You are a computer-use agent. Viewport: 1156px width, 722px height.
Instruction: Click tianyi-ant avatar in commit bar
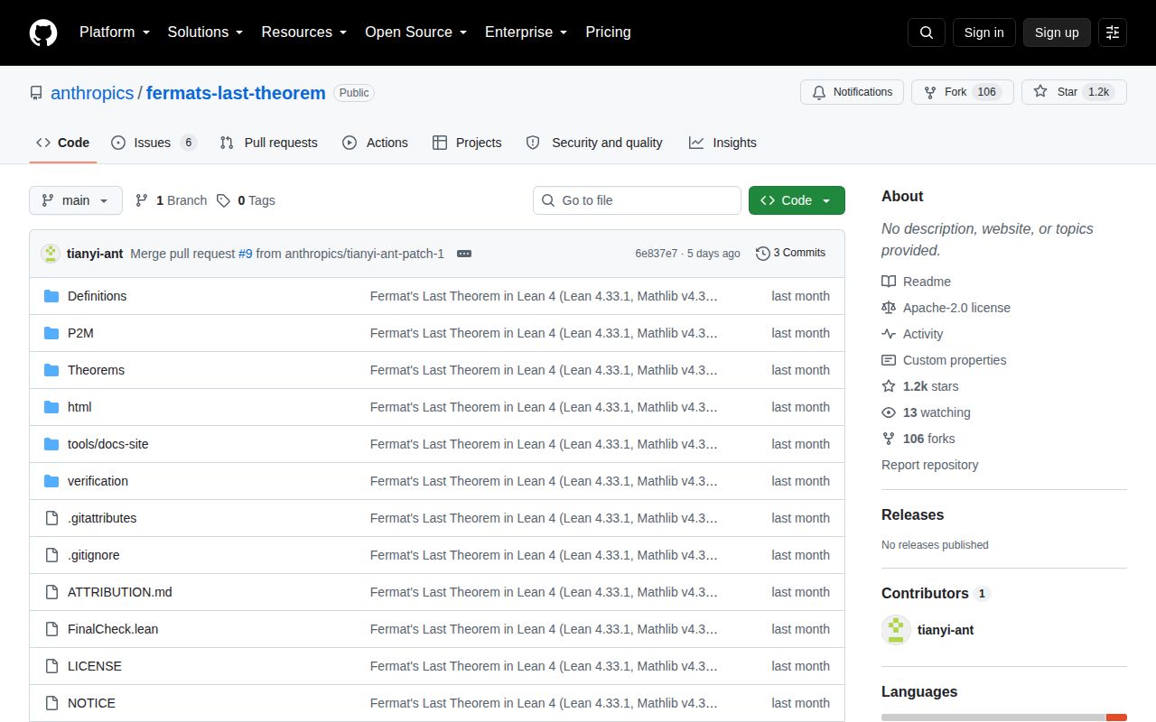tap(51, 254)
